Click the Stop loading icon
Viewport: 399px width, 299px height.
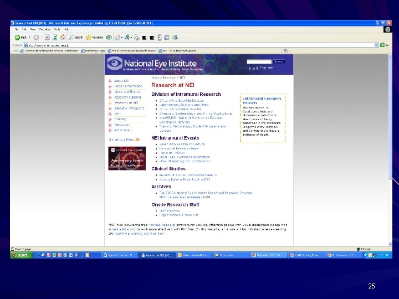pos(47,38)
